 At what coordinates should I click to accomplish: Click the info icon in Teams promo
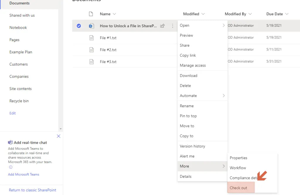point(11,167)
